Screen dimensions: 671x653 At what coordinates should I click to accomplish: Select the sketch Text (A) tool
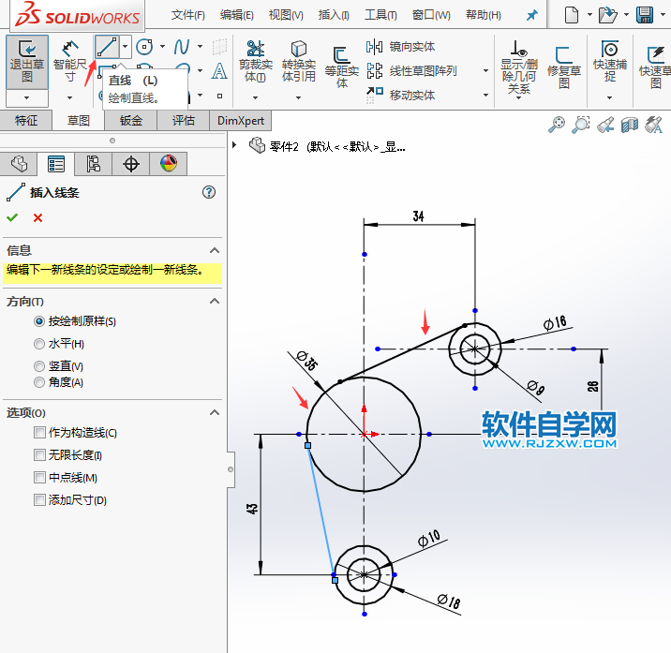click(x=219, y=71)
